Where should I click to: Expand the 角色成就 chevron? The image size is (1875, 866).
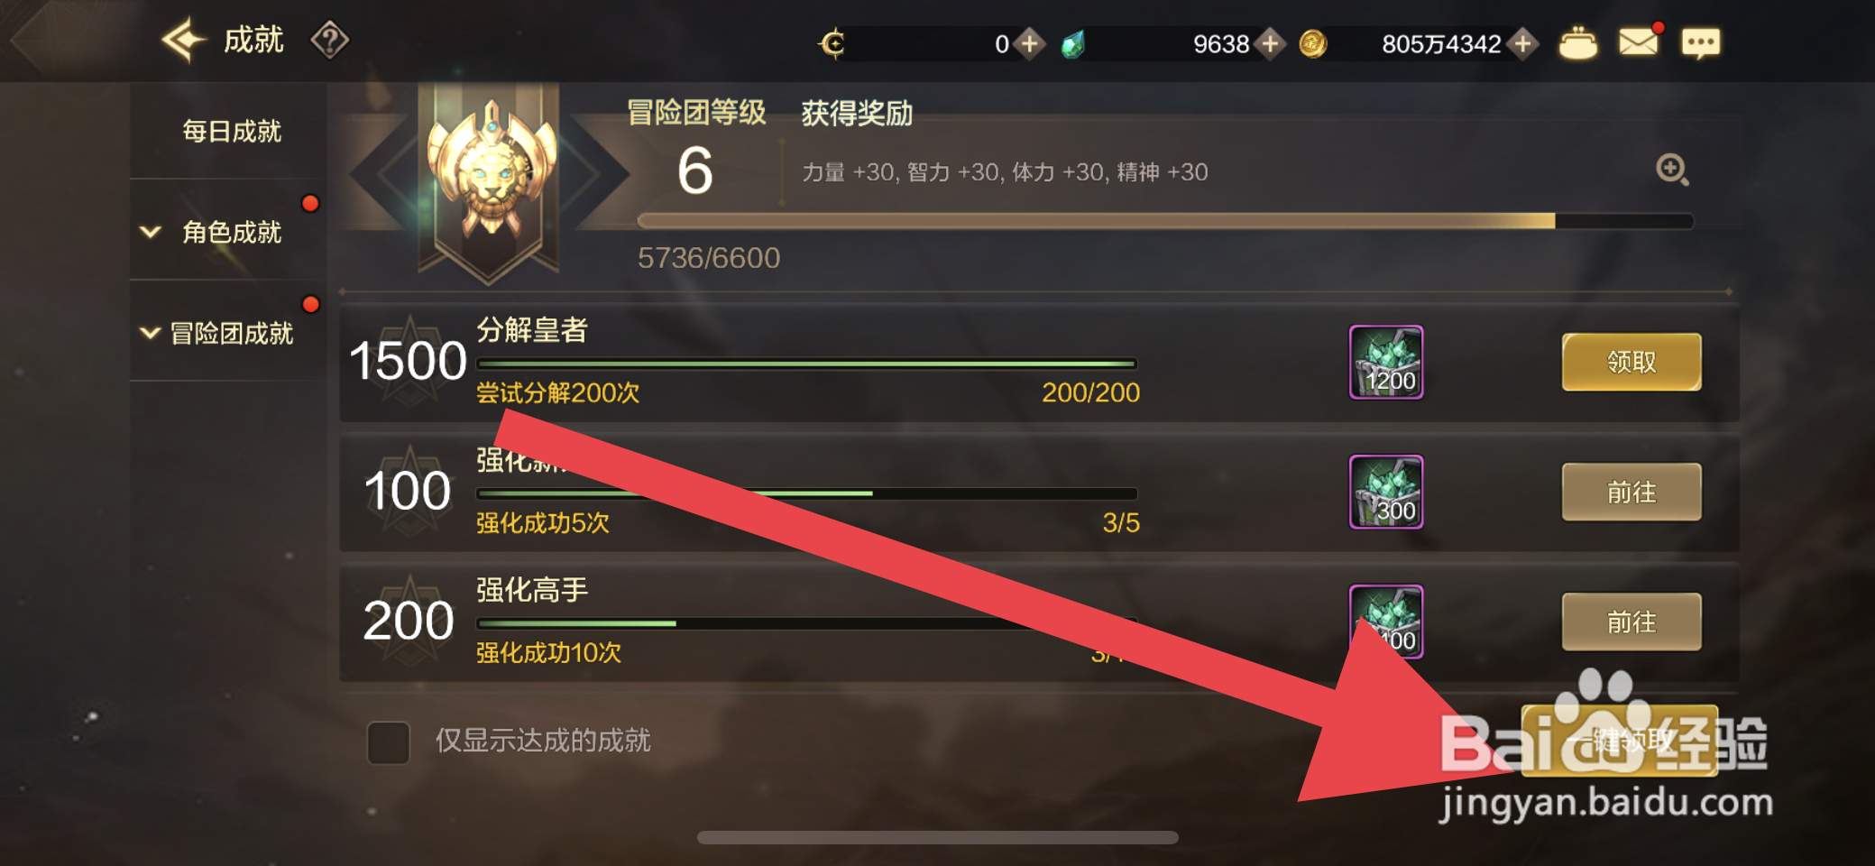click(151, 232)
